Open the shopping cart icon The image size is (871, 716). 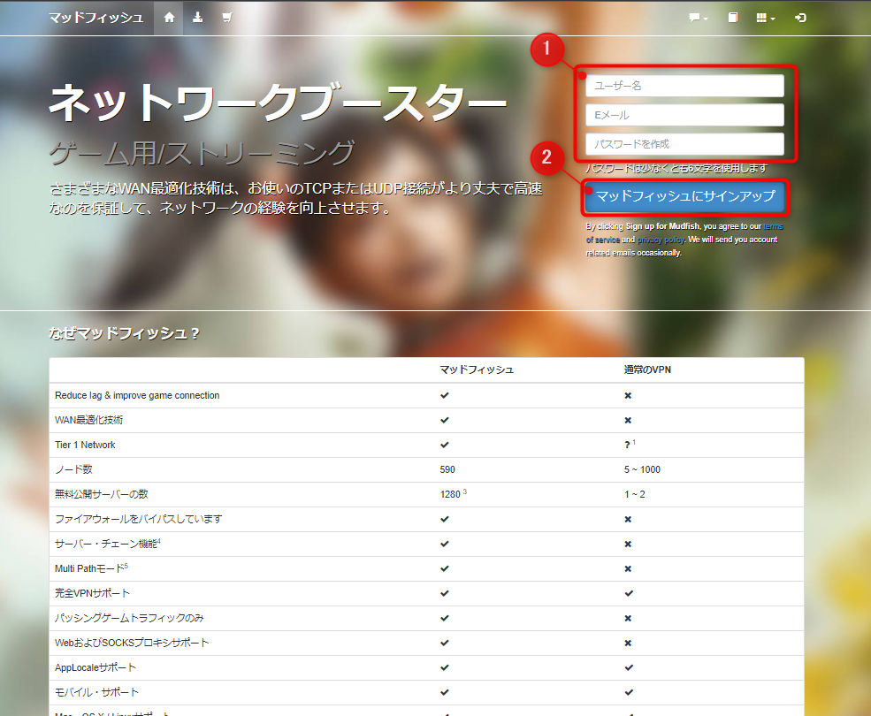227,18
